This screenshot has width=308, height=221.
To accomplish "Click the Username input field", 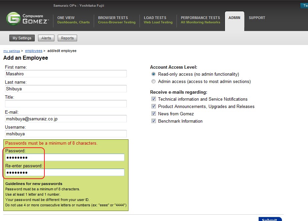I will click(x=66, y=134).
